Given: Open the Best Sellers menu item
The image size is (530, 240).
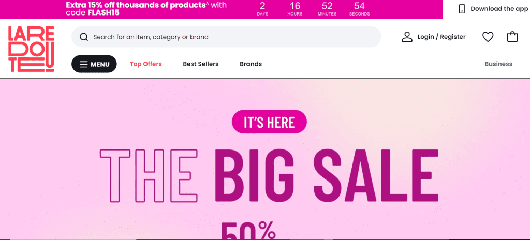Looking at the screenshot, I should click(x=201, y=64).
